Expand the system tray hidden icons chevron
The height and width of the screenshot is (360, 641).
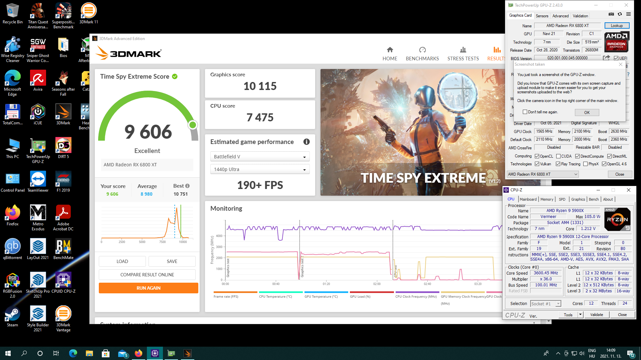point(558,353)
